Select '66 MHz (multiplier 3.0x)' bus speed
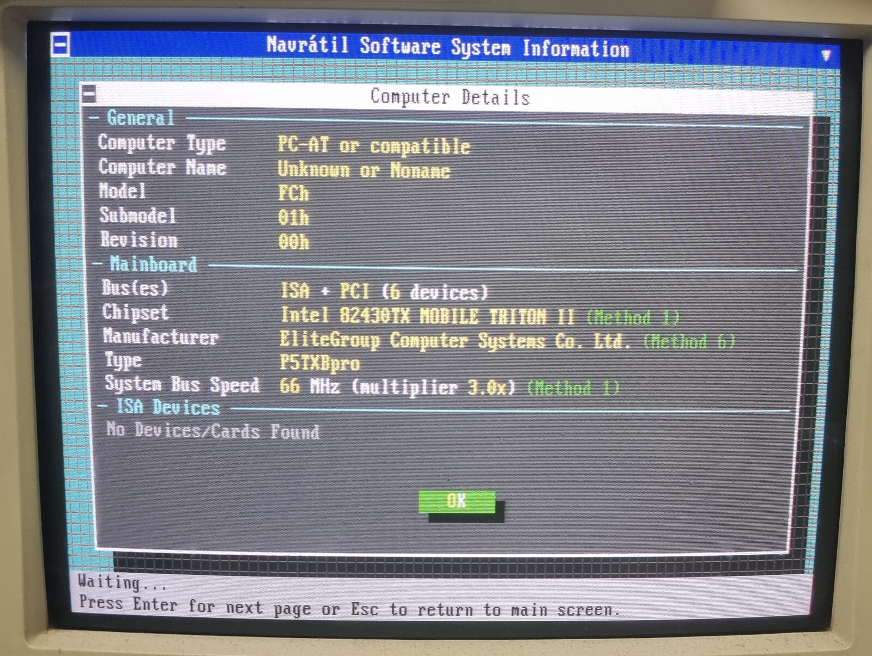Image resolution: width=872 pixels, height=656 pixels. [397, 387]
